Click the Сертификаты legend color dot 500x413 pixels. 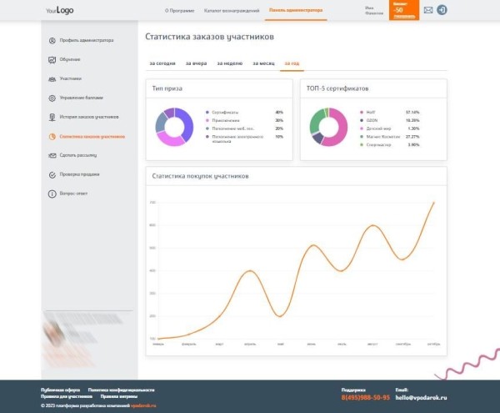pyautogui.click(x=206, y=112)
